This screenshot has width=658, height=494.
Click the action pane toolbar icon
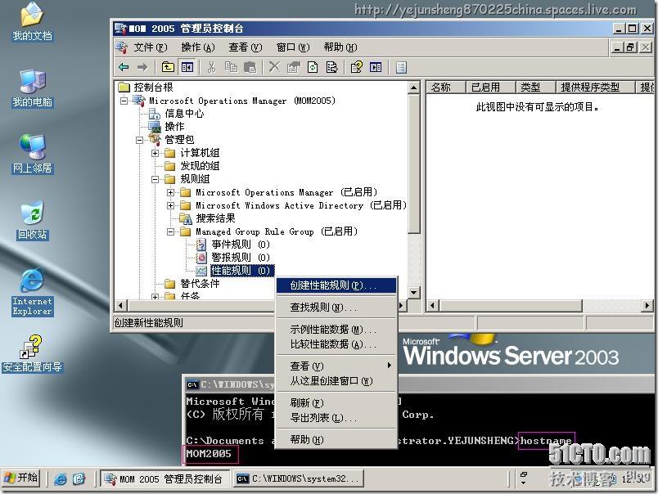pyautogui.click(x=376, y=67)
